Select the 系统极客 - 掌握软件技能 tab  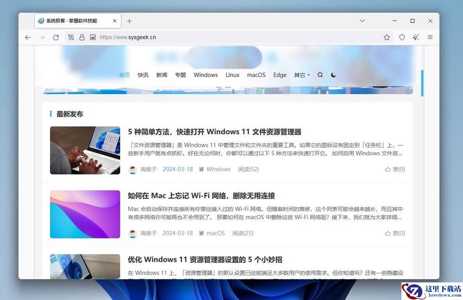(x=78, y=21)
